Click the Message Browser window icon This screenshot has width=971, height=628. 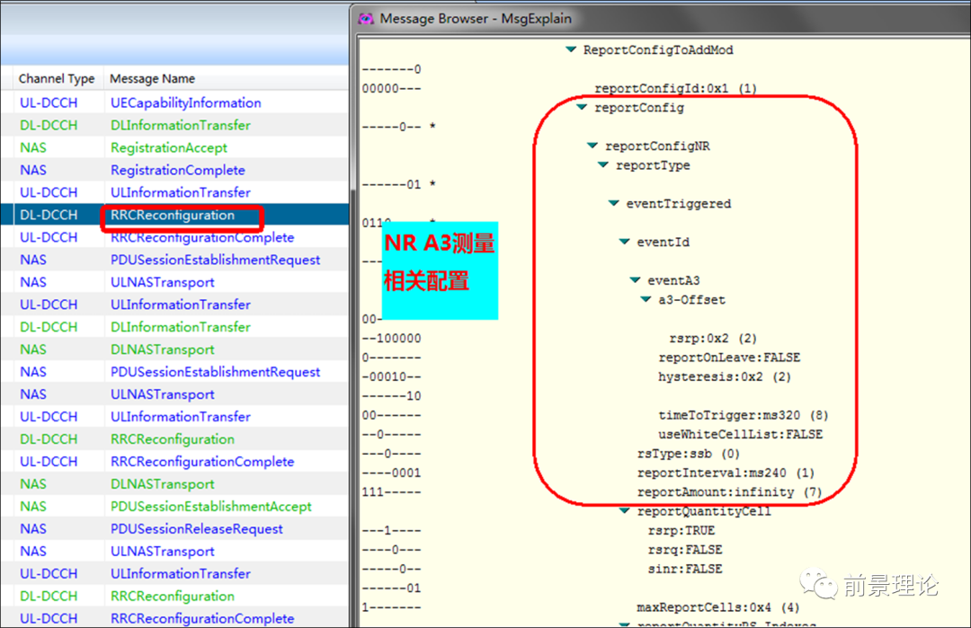(x=366, y=18)
